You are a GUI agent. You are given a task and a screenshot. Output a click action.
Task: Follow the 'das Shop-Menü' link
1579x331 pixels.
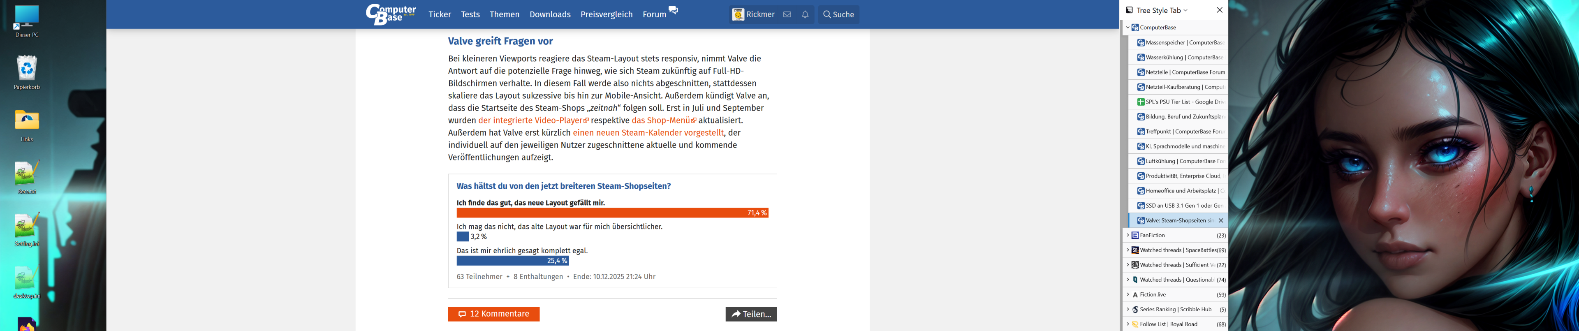tap(664, 121)
